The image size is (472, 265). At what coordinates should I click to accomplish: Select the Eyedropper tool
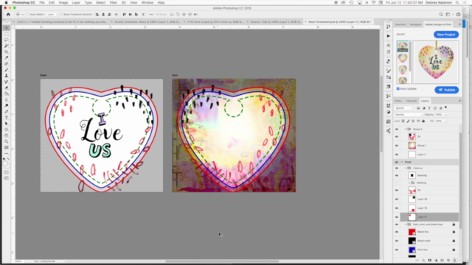pos(7,58)
